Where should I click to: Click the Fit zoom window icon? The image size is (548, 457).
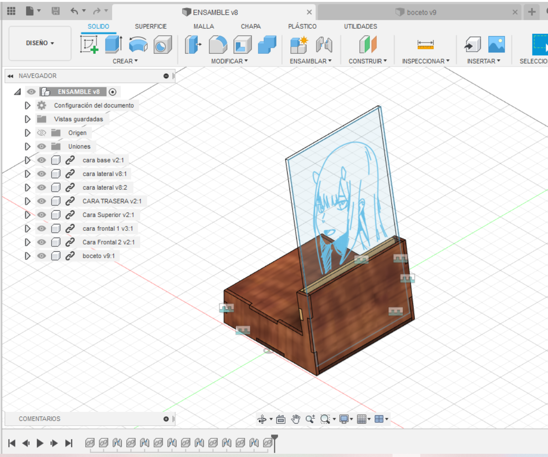pos(325,419)
